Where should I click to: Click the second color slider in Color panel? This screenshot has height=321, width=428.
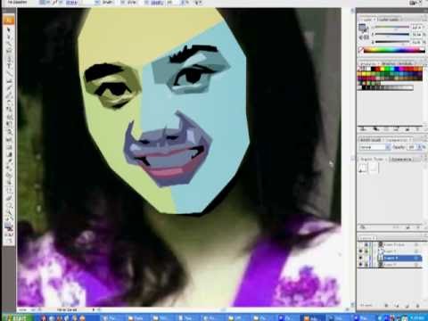click(391, 35)
